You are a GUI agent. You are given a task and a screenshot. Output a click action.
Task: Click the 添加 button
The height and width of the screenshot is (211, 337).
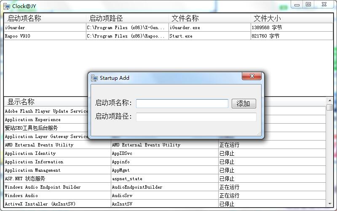243,103
